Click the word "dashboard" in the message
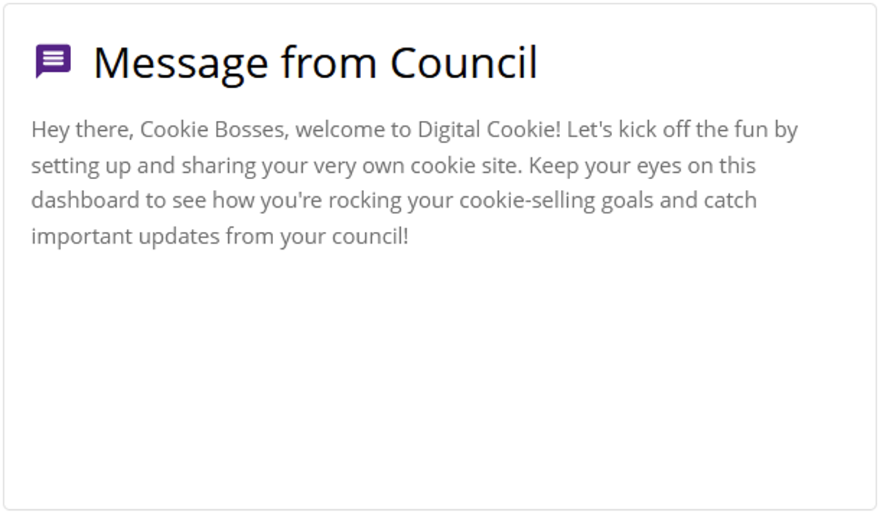 coord(85,200)
